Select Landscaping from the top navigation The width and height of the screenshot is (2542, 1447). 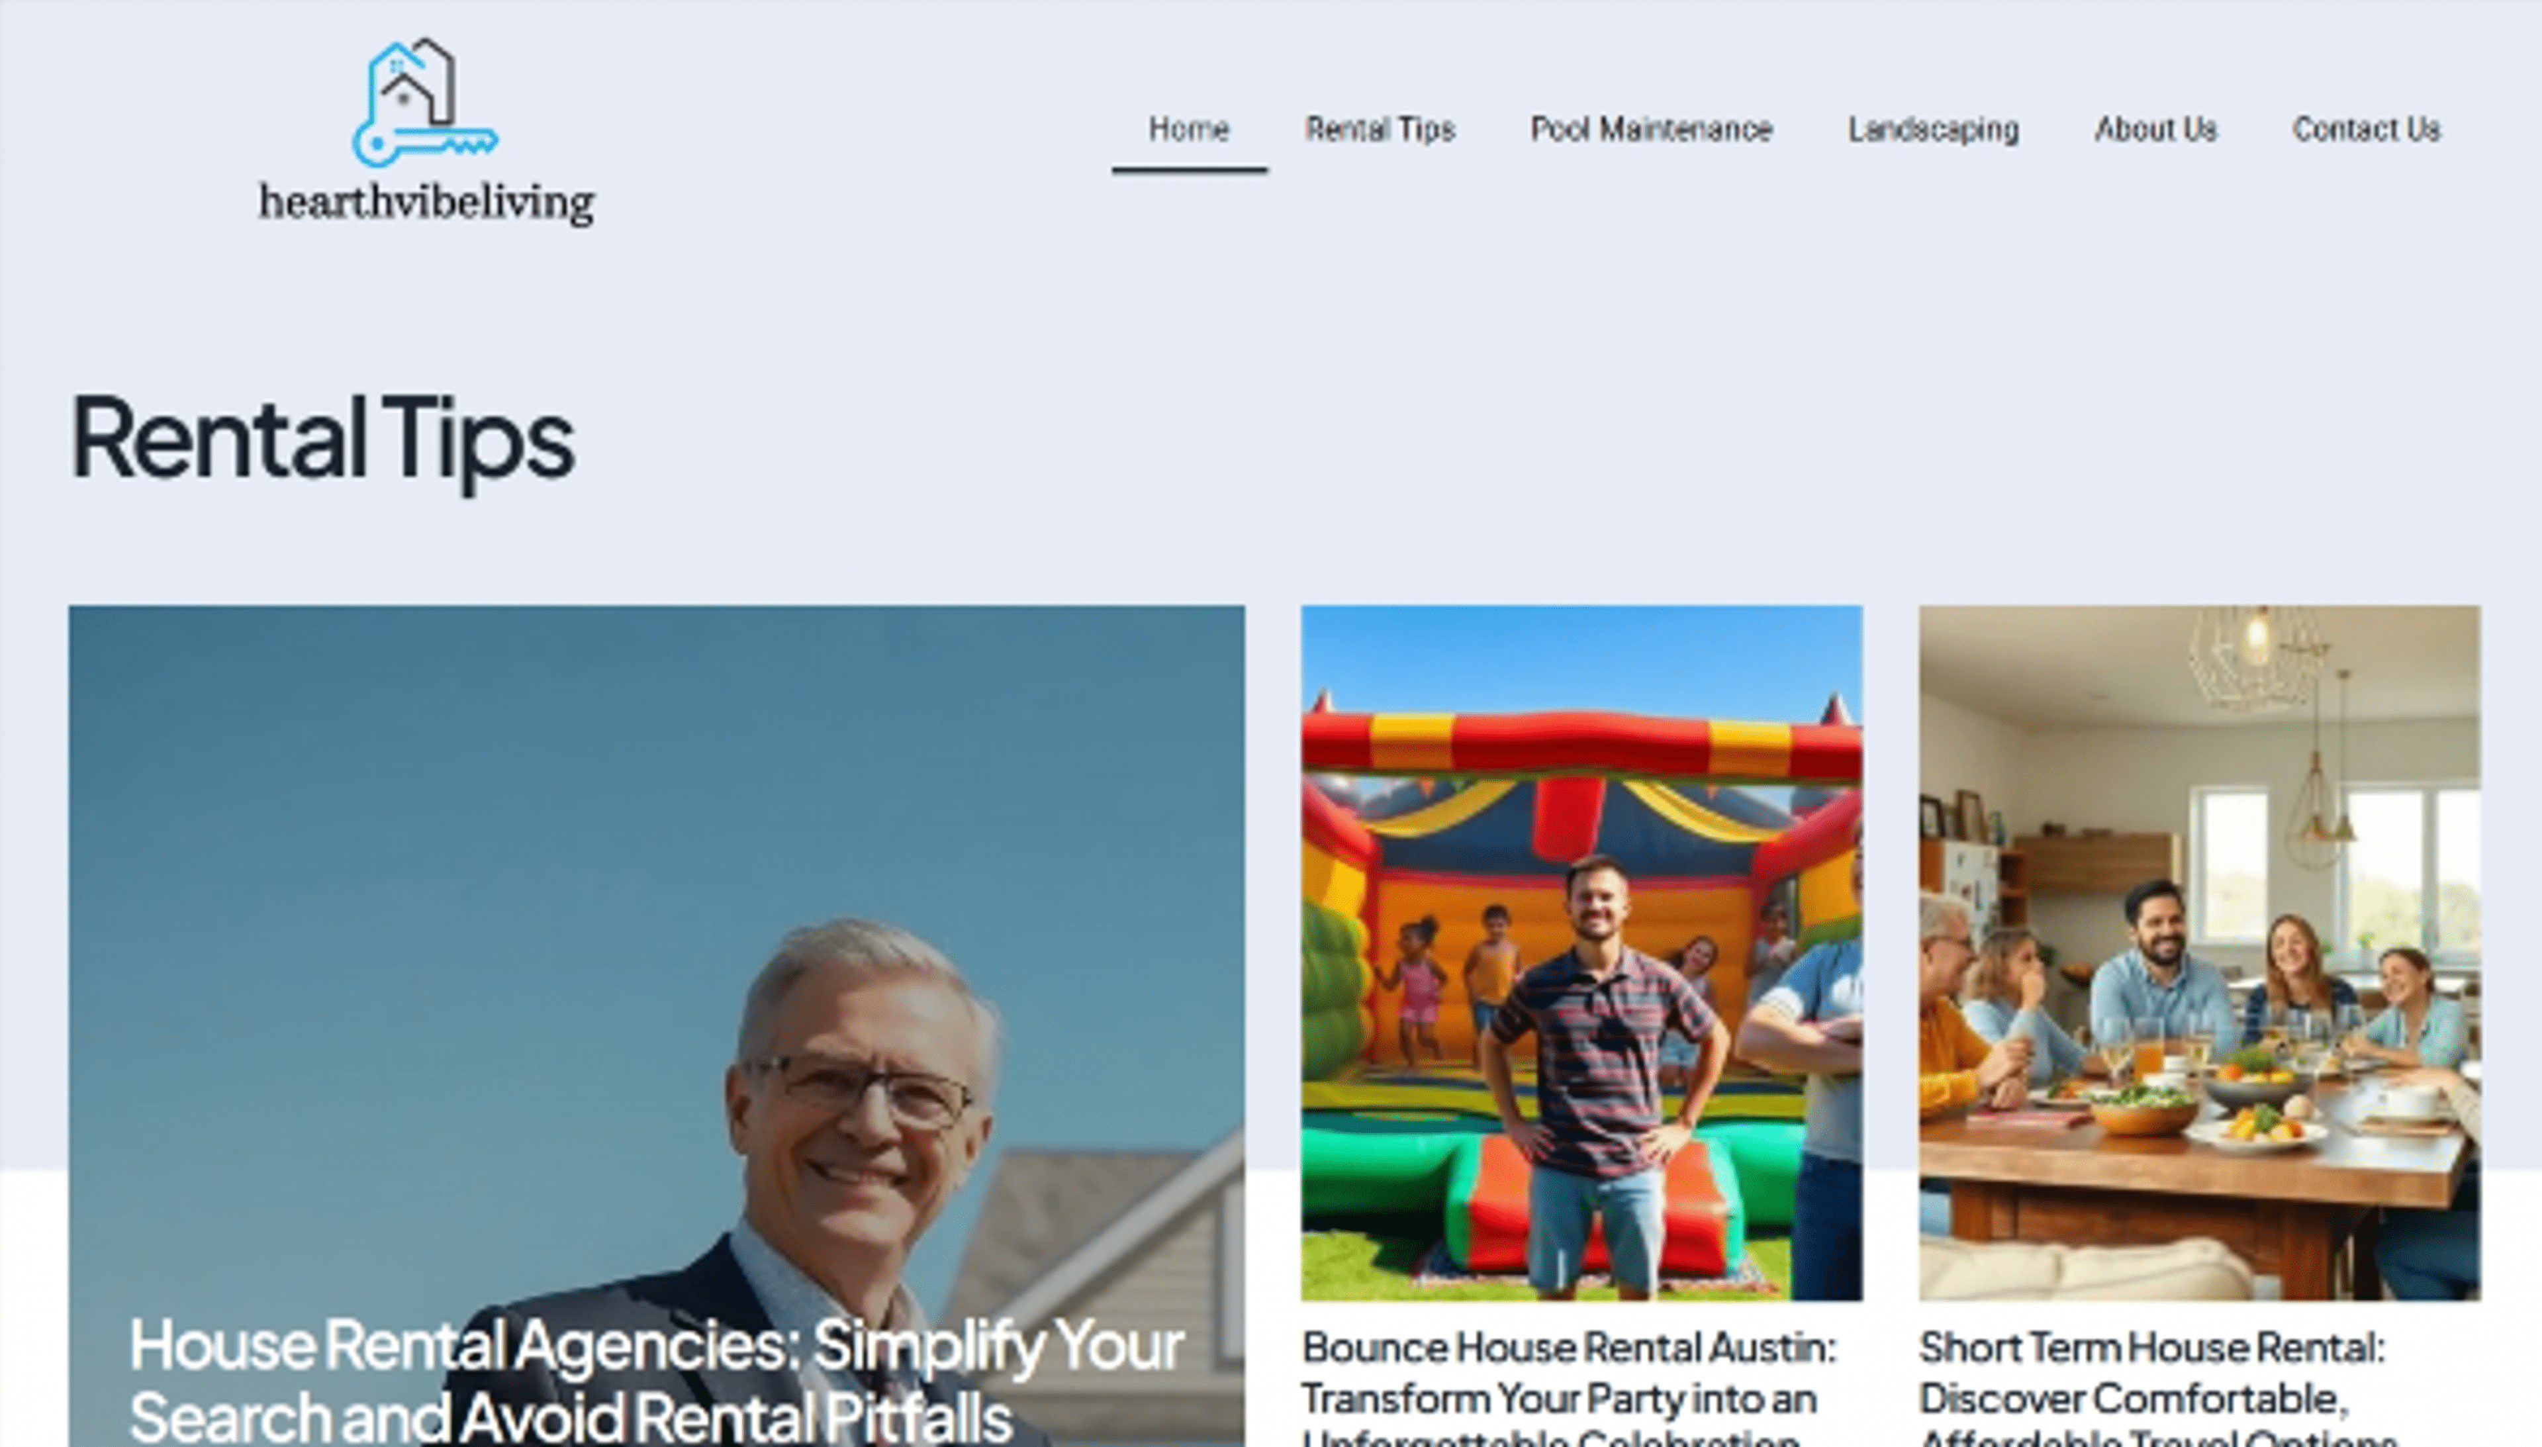1933,129
